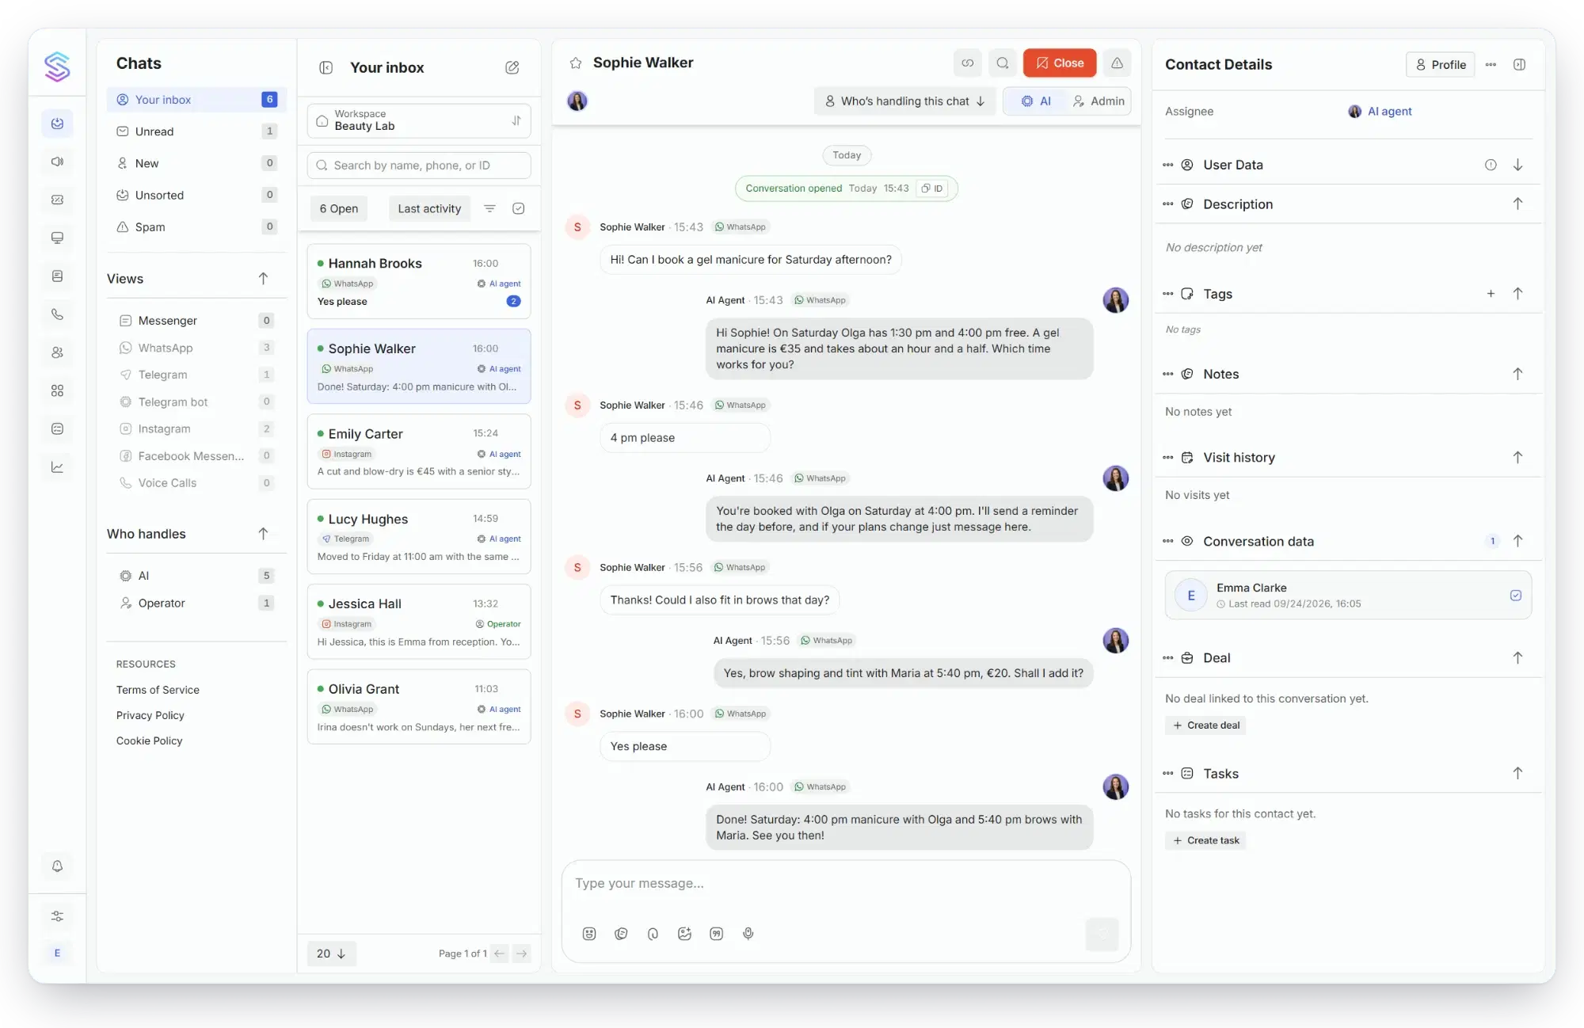This screenshot has width=1584, height=1028.
Task: Open search within conversation
Action: tap(1003, 63)
